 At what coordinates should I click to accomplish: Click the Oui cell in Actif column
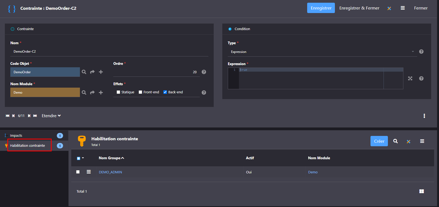point(249,172)
